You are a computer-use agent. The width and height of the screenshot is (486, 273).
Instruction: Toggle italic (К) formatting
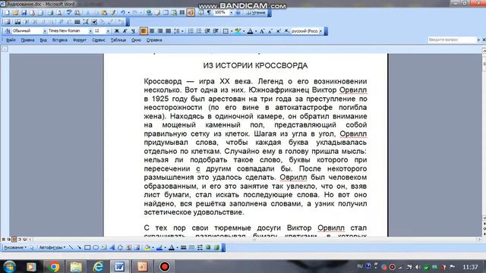tap(125, 31)
